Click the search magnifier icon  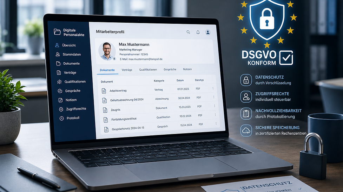(x=188, y=32)
